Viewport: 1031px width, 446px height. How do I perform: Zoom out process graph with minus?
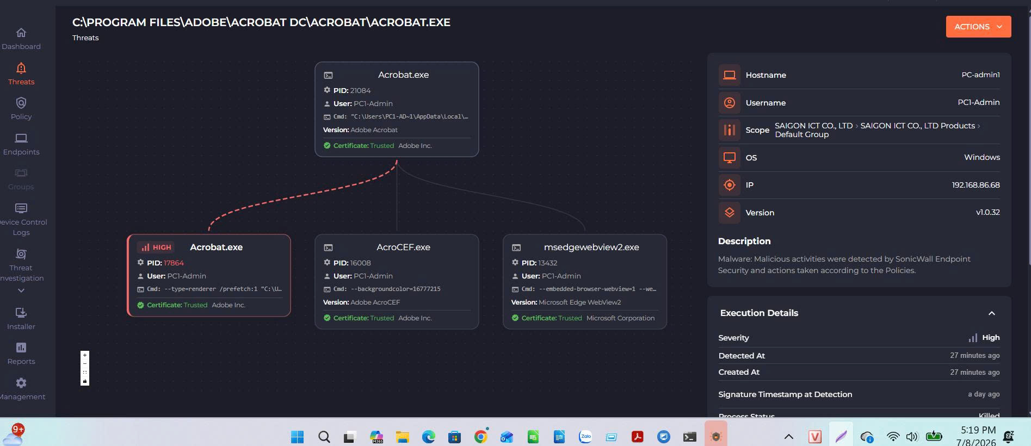point(84,364)
